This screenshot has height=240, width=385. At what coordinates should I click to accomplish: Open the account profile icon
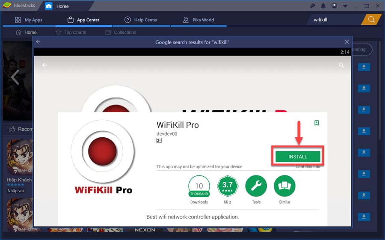(x=334, y=6)
